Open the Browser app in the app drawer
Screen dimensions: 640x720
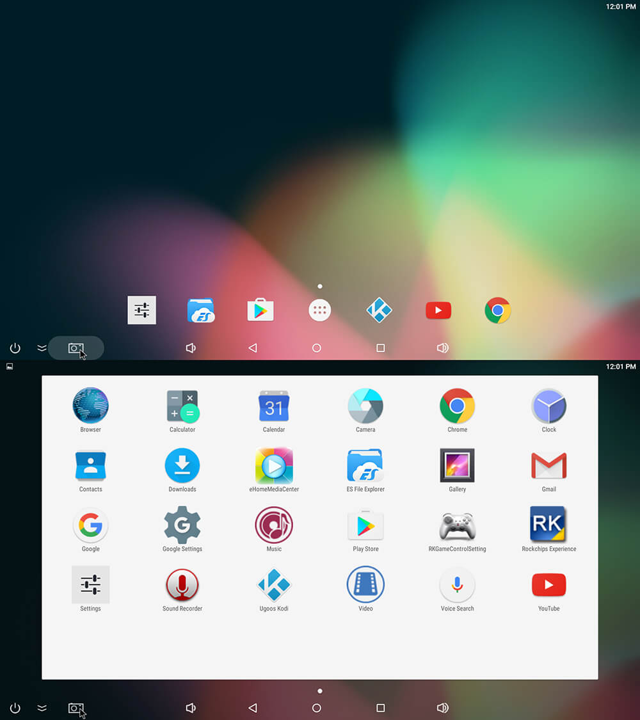click(x=90, y=406)
